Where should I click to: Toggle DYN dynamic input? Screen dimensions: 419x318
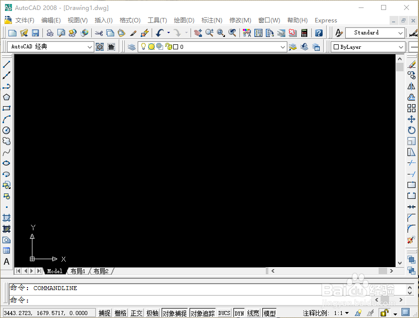pos(239,313)
